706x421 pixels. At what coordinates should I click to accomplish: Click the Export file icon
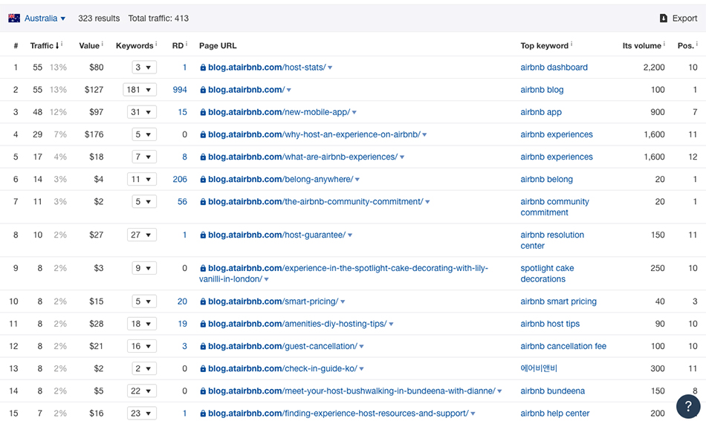tap(663, 19)
